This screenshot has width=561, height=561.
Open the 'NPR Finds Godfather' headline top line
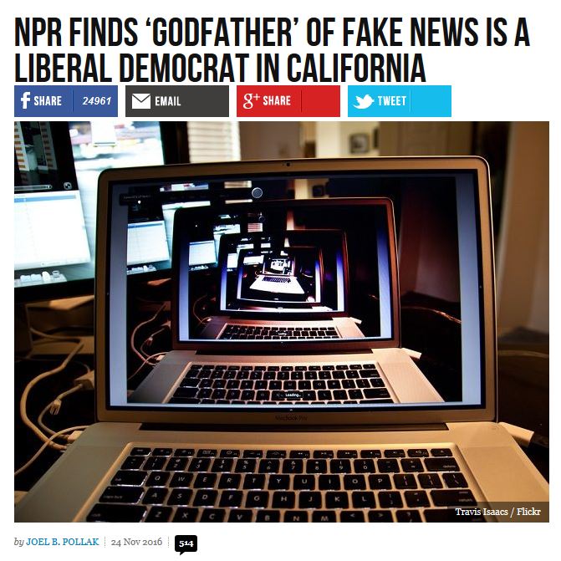coord(272,33)
